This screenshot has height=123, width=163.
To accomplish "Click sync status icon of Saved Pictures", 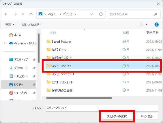I will (x=124, y=41).
